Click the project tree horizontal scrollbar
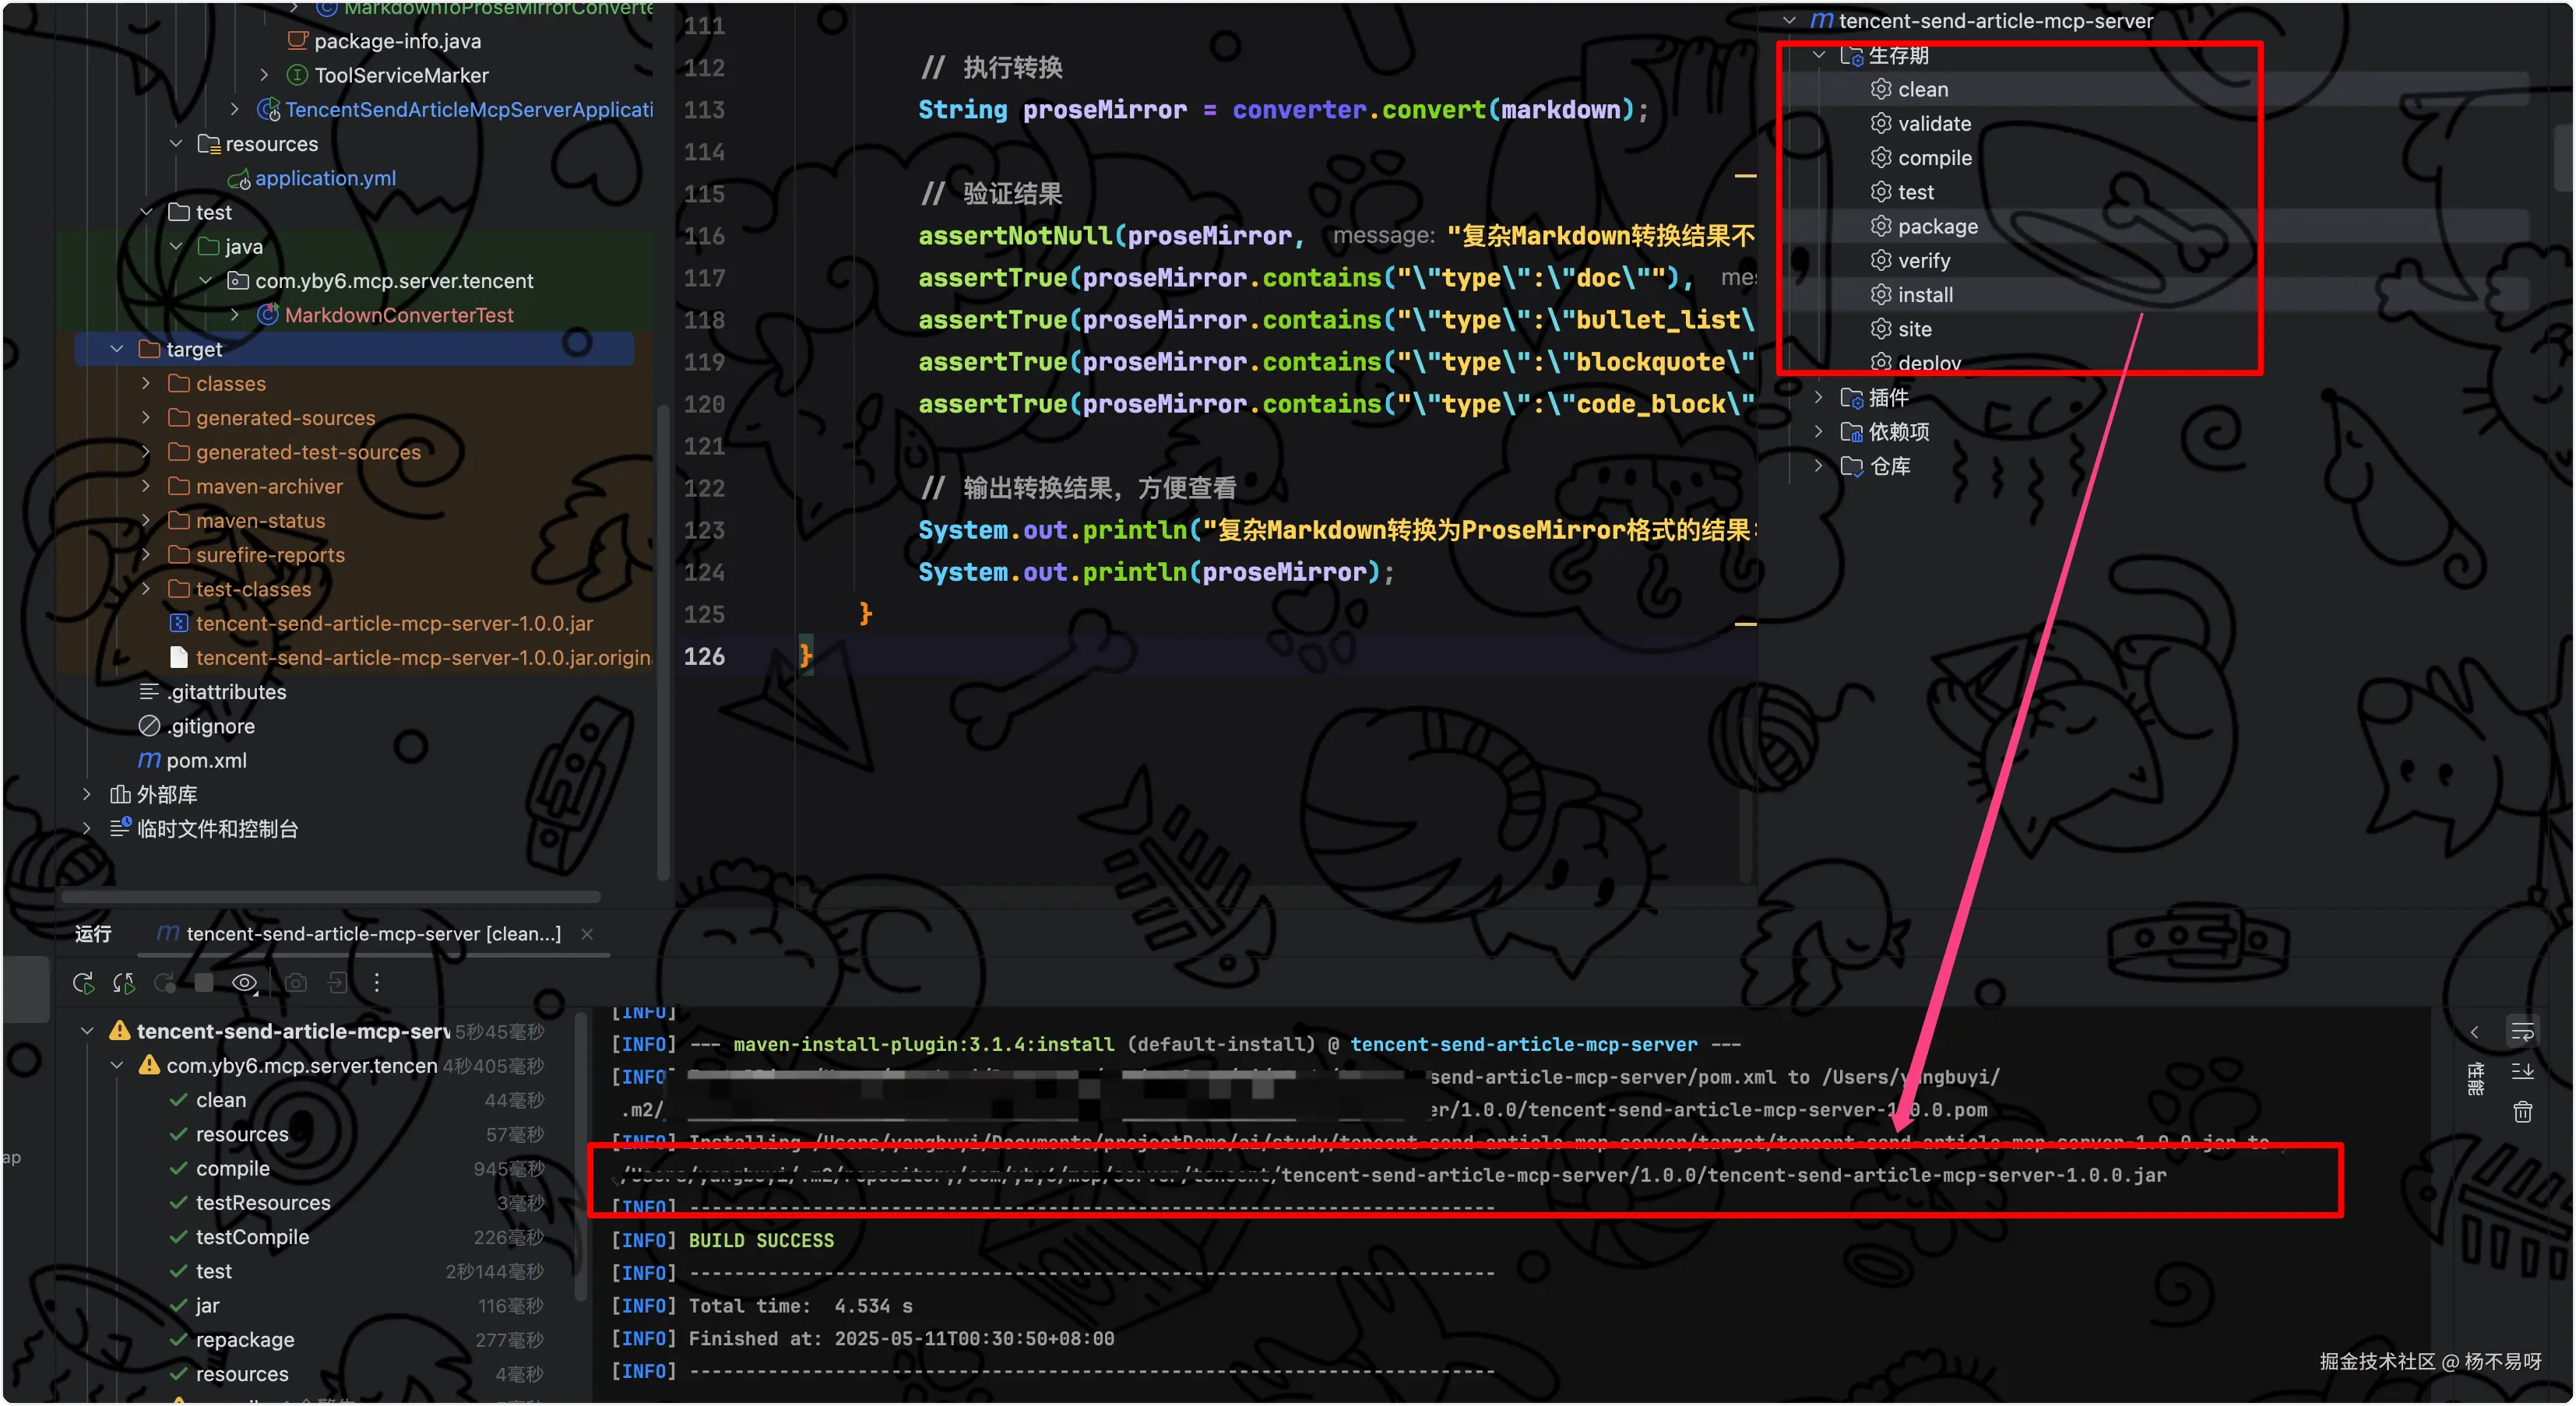 (x=330, y=896)
